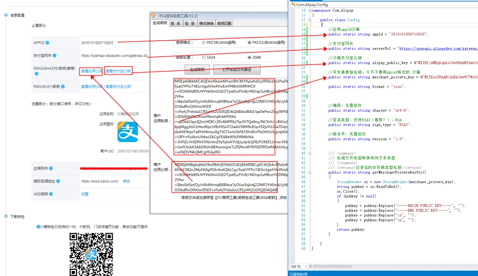The height and width of the screenshot is (276, 478).
Task: Open RSA2 查看应用公钥 link
Action: [92, 71]
